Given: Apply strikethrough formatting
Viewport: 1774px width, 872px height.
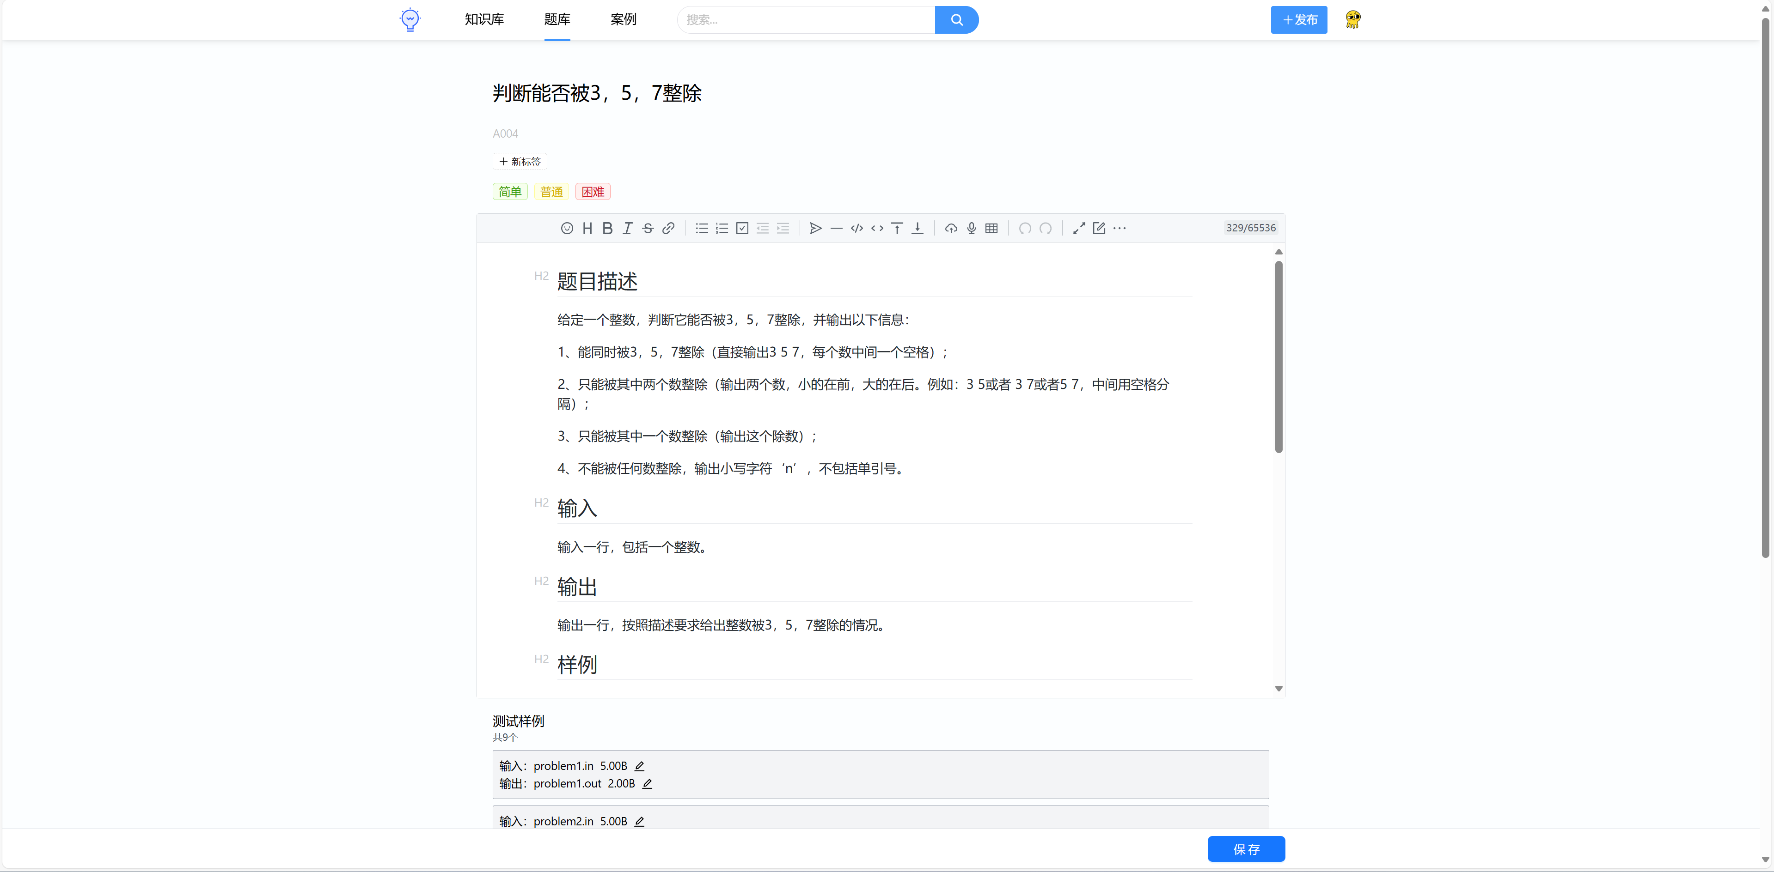Looking at the screenshot, I should coord(648,228).
